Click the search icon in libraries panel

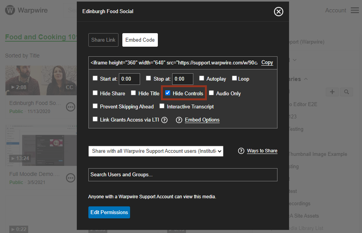(346, 92)
